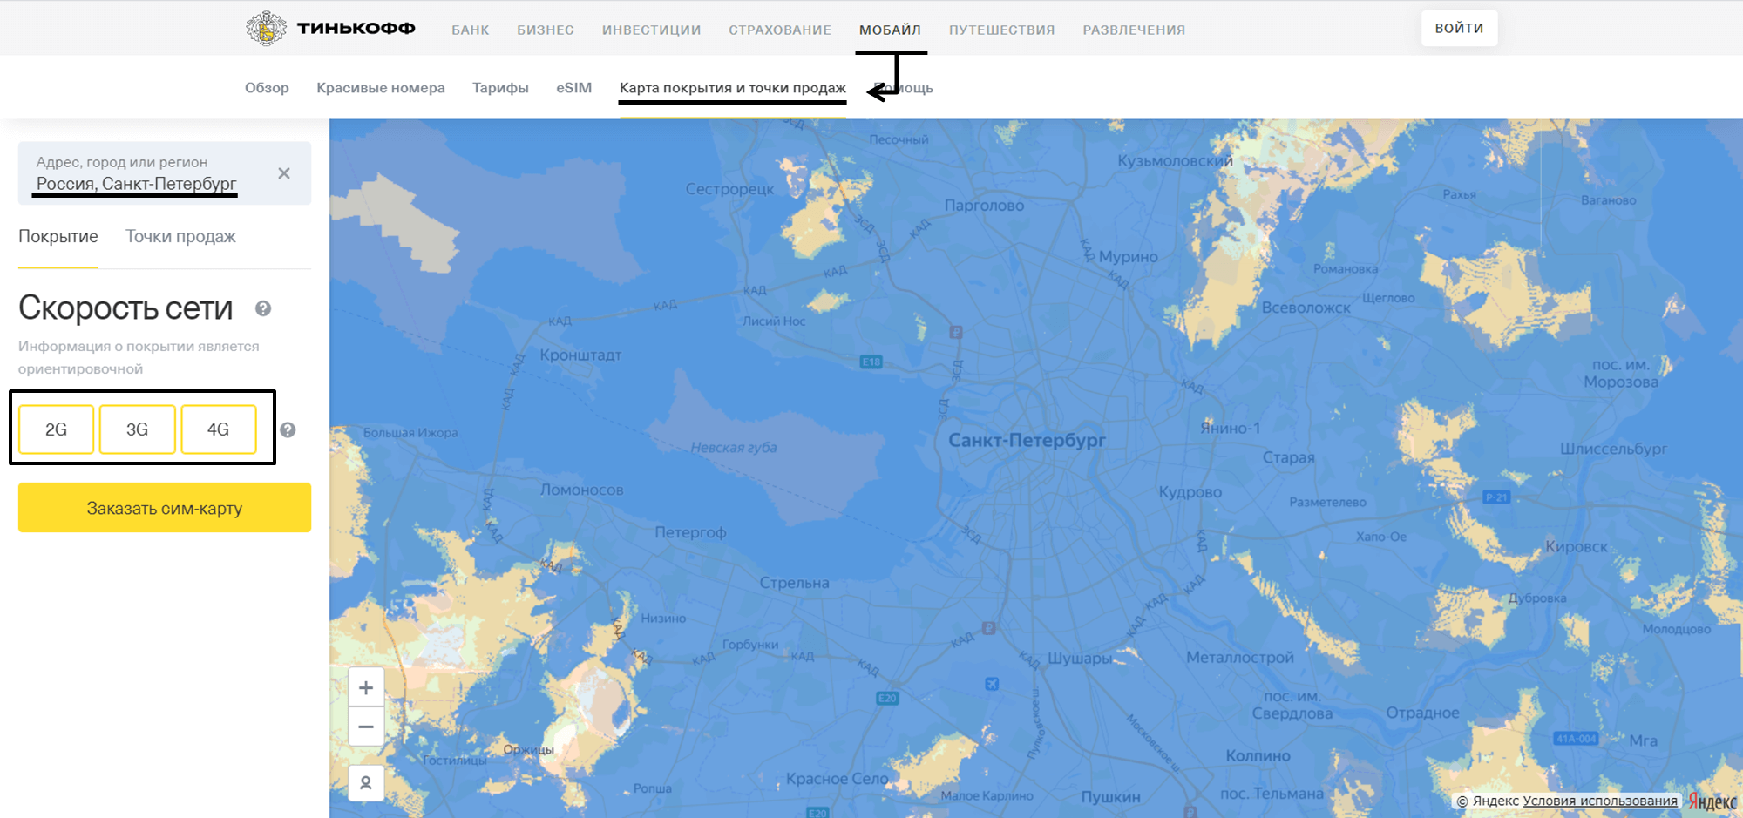Locate me using the person icon on map
Screen dimensions: 1743x818
point(366,783)
